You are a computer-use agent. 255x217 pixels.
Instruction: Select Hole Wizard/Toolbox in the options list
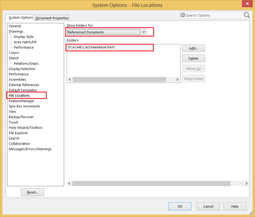point(25,127)
